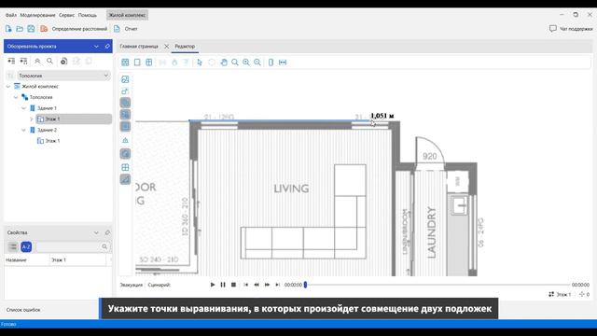This screenshot has width=597, height=336.
Task: Toggle the bottom sidebar stairs tool
Action: tap(125, 179)
